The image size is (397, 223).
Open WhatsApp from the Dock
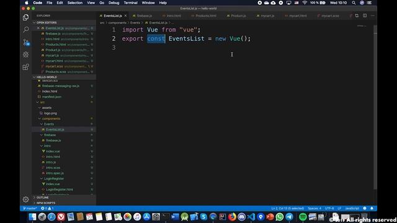point(280,217)
